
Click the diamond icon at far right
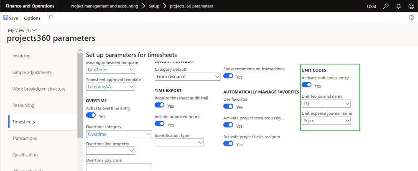pos(411,18)
